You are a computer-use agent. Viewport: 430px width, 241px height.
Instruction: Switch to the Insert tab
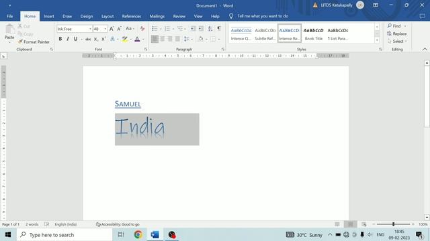tap(49, 16)
